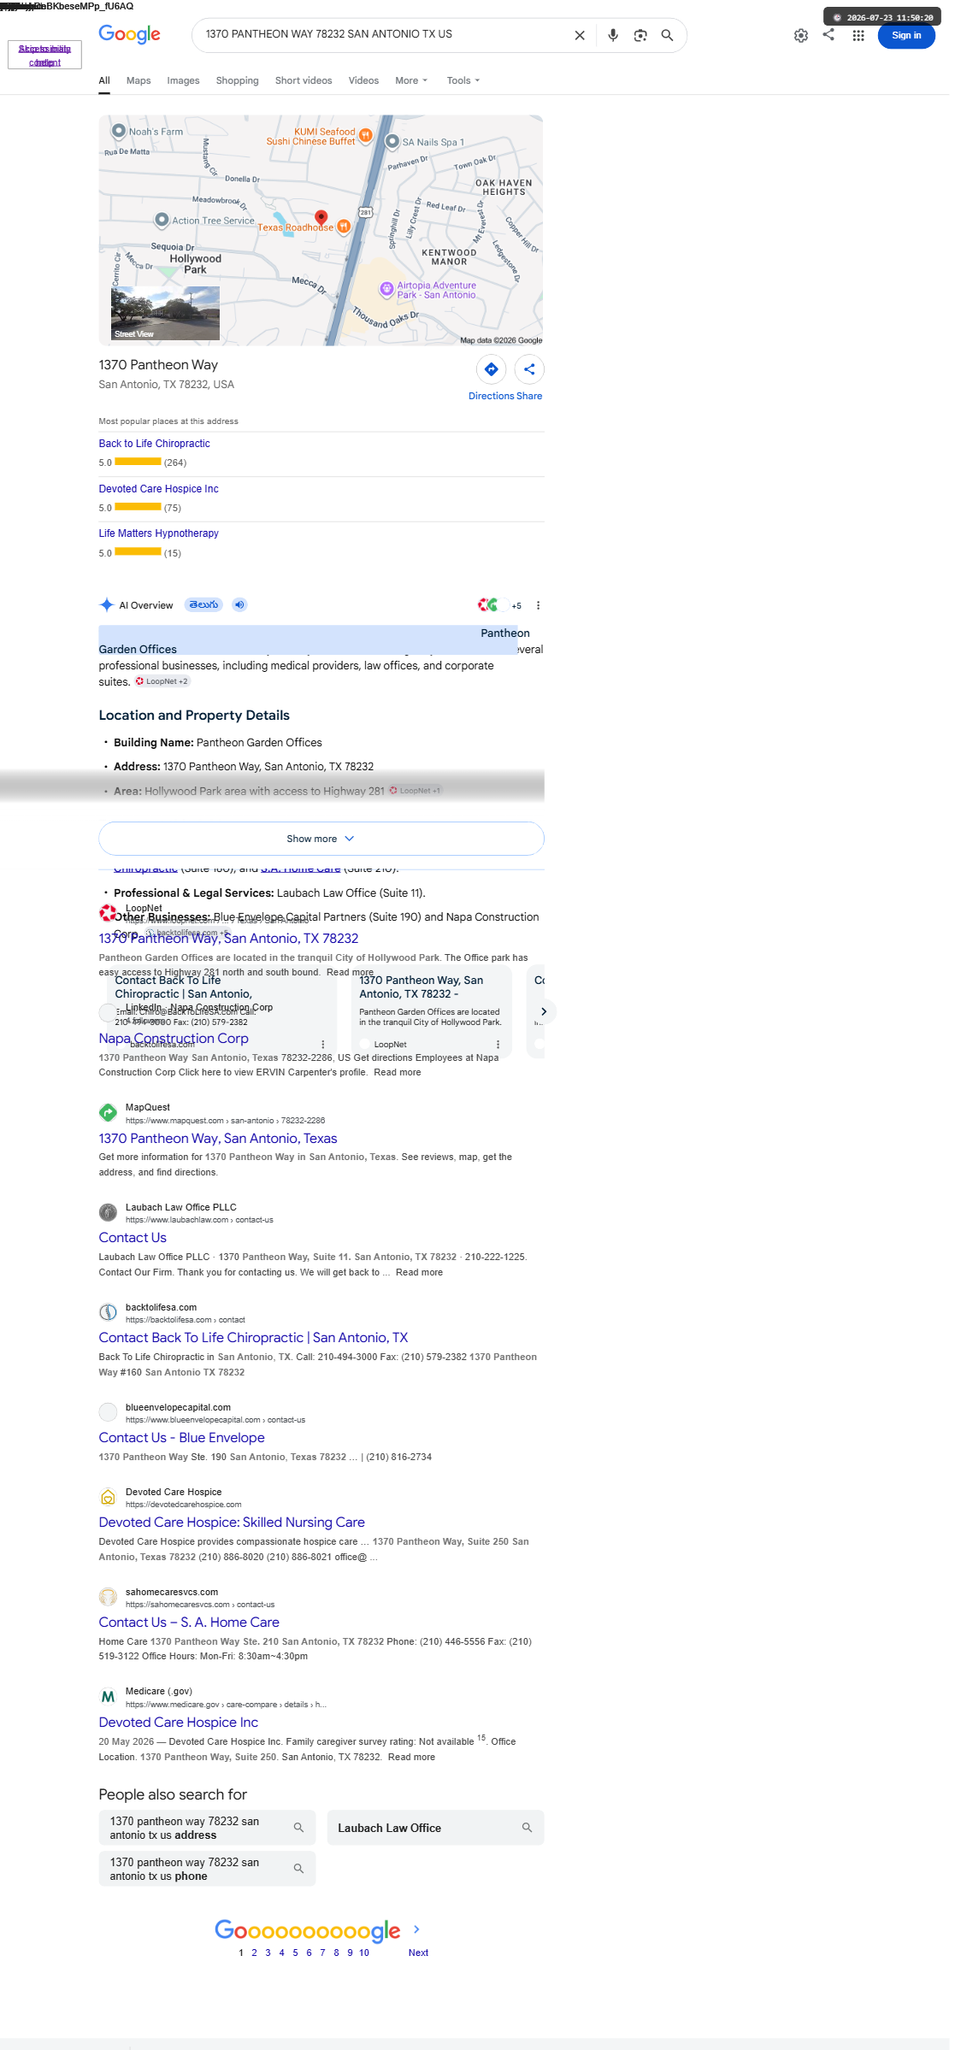Viewport: 961px width, 2050px height.
Task: Expand More search filters dropdown
Action: (x=411, y=80)
